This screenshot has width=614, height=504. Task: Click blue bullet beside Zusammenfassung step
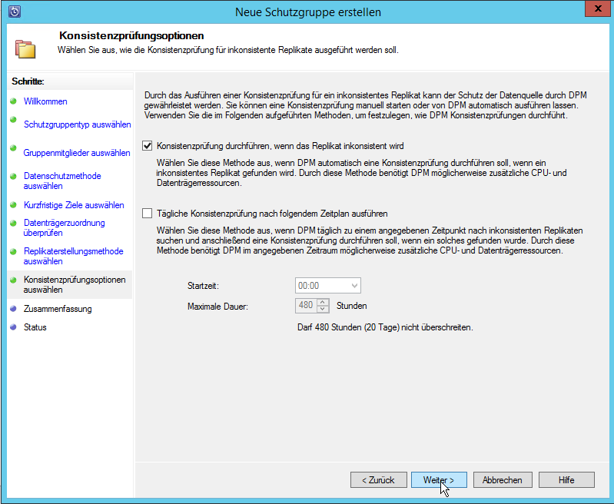[13, 309]
